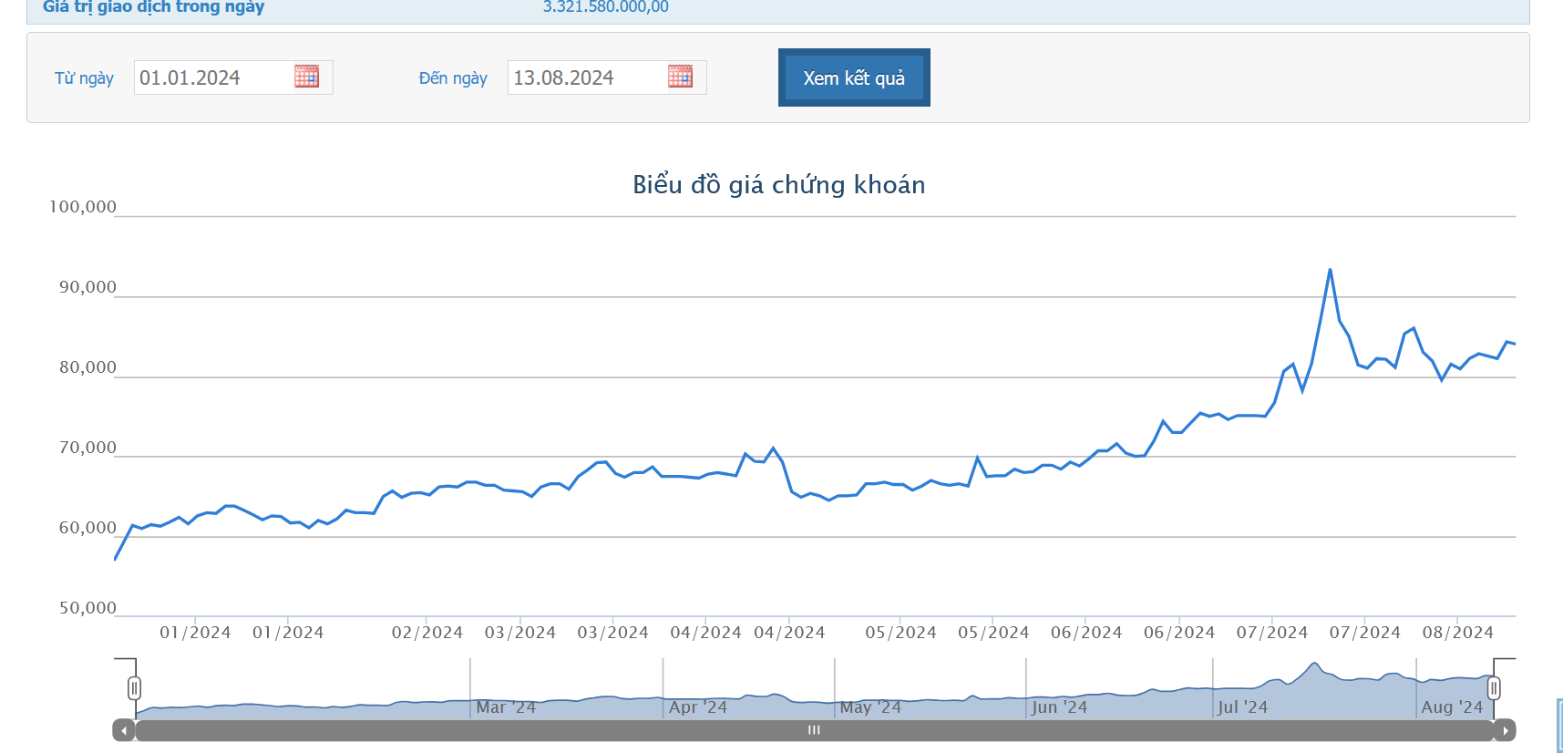This screenshot has width=1563, height=753.
Task: Jump to Aug '24 in the navigator
Action: [1452, 707]
